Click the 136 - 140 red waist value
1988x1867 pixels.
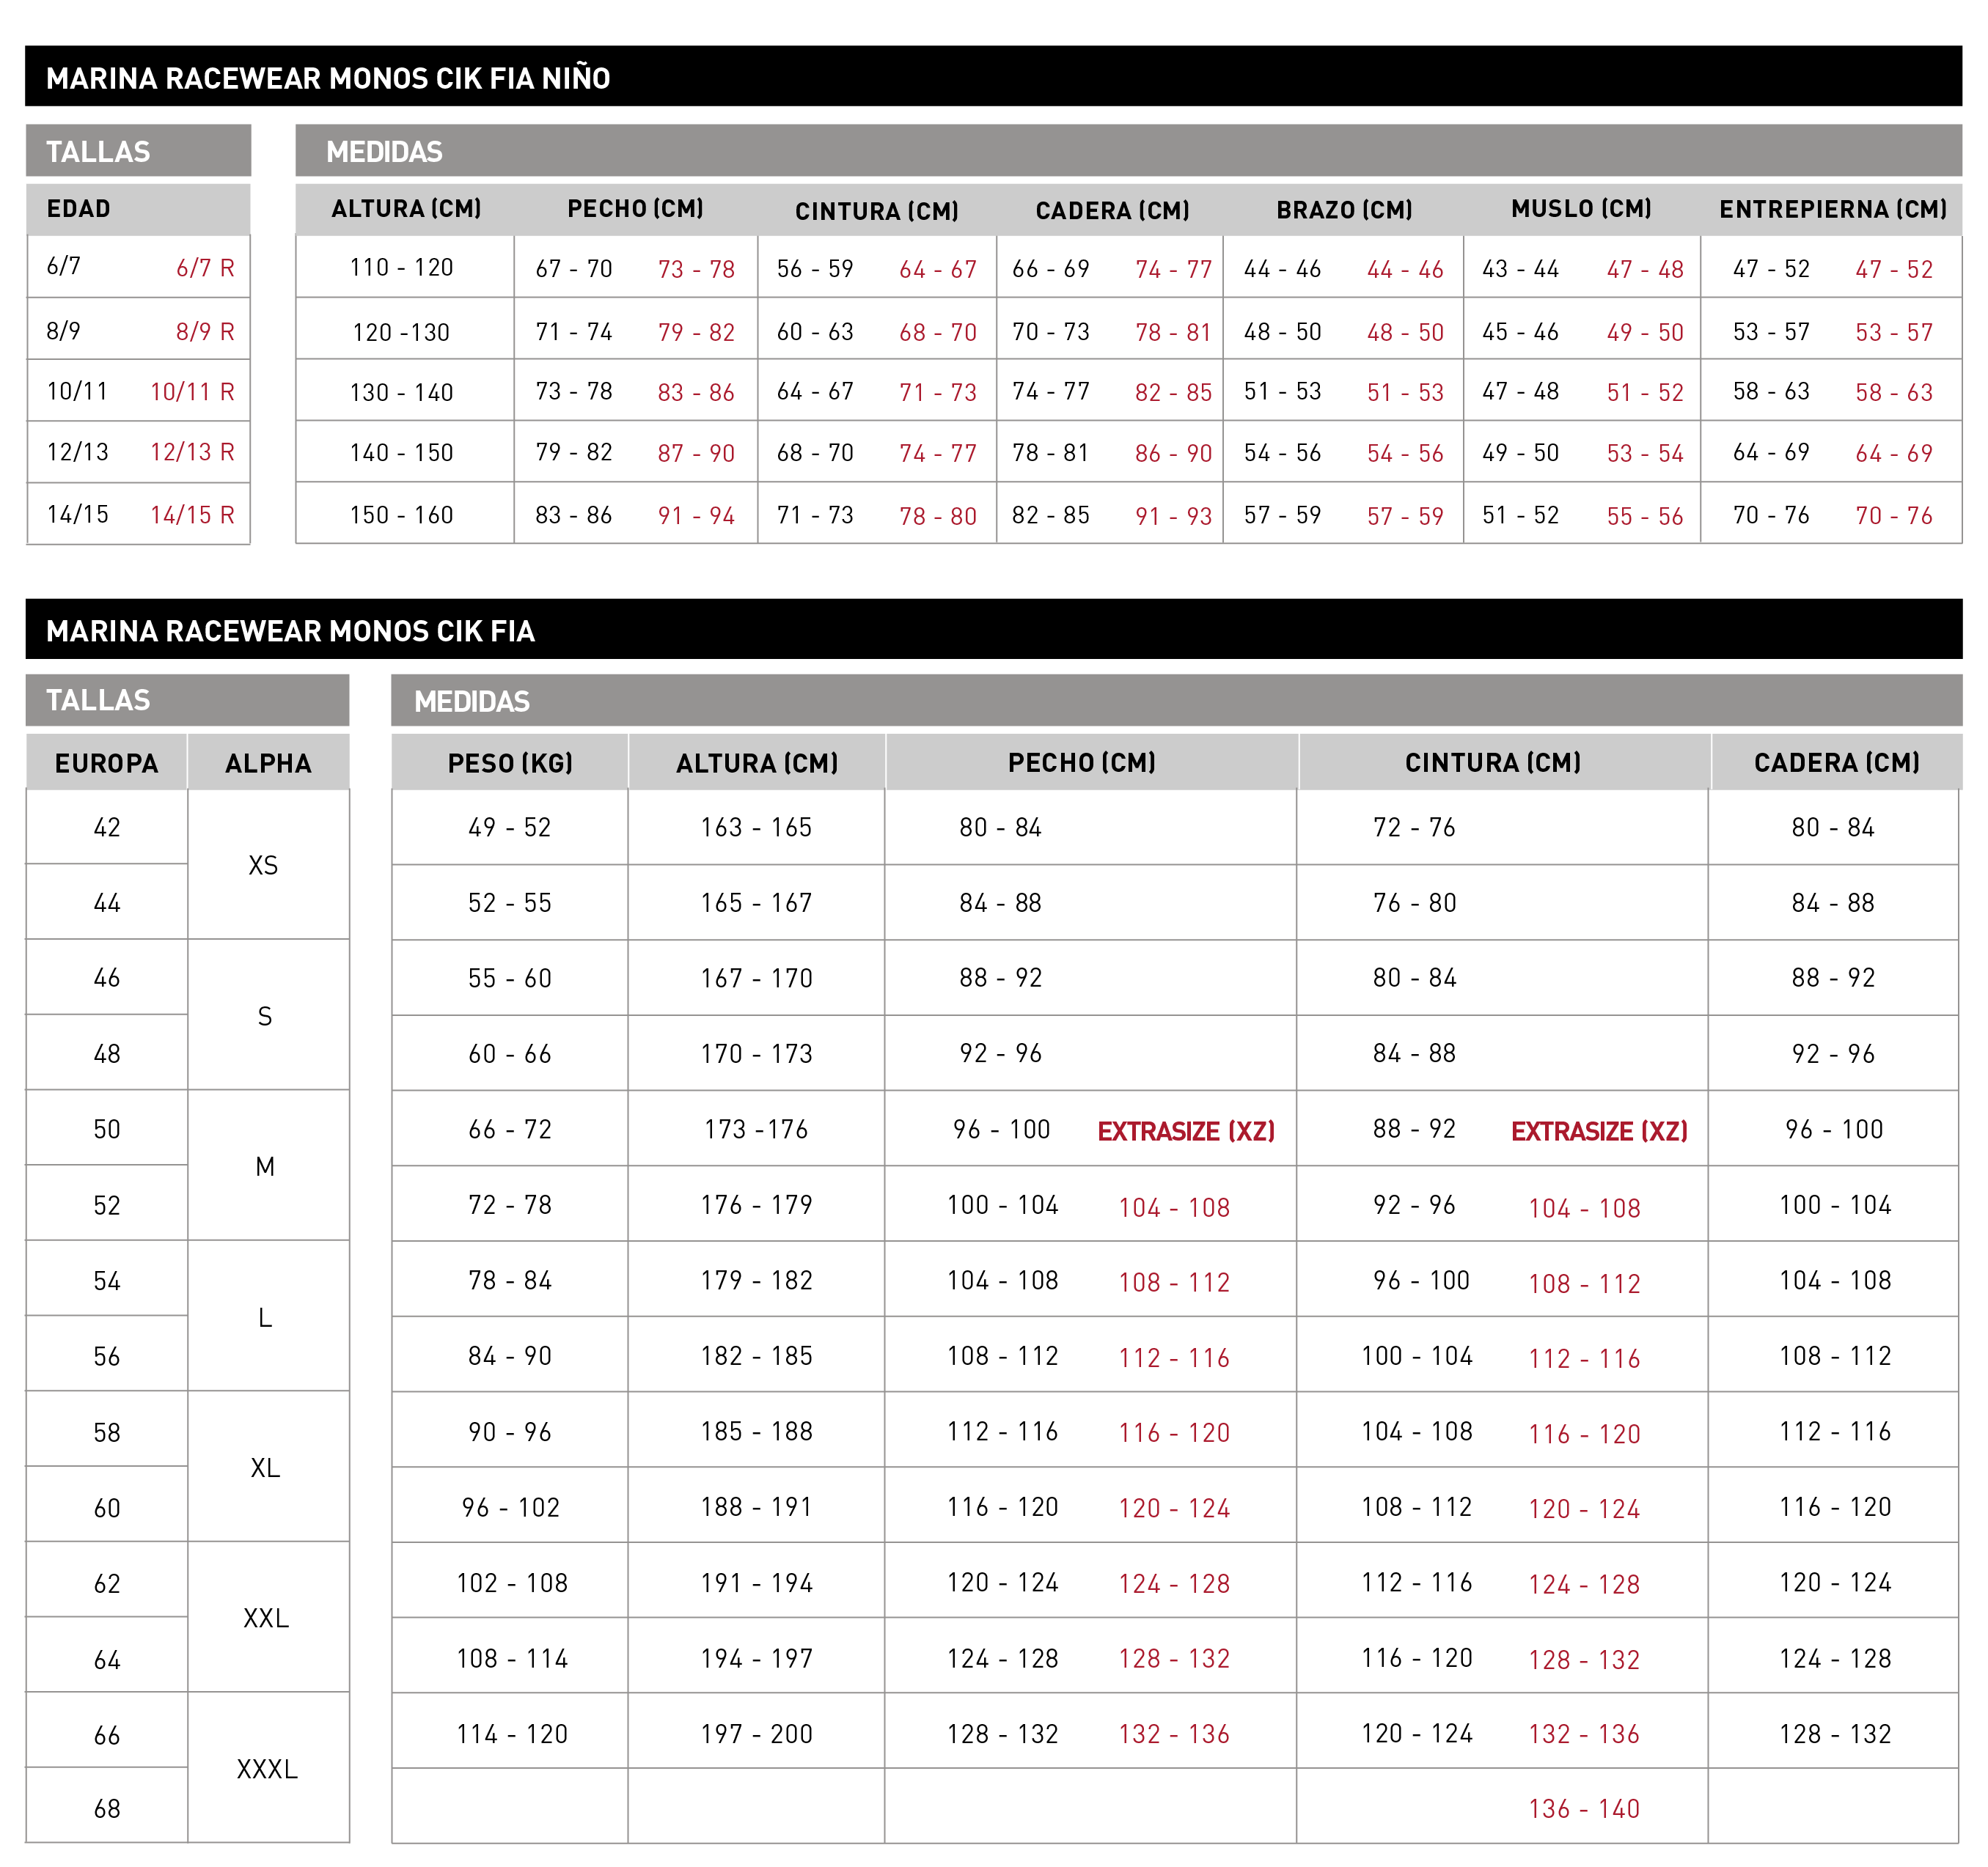tap(1584, 1808)
